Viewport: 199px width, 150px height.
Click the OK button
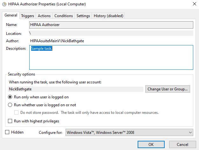tap(151, 144)
